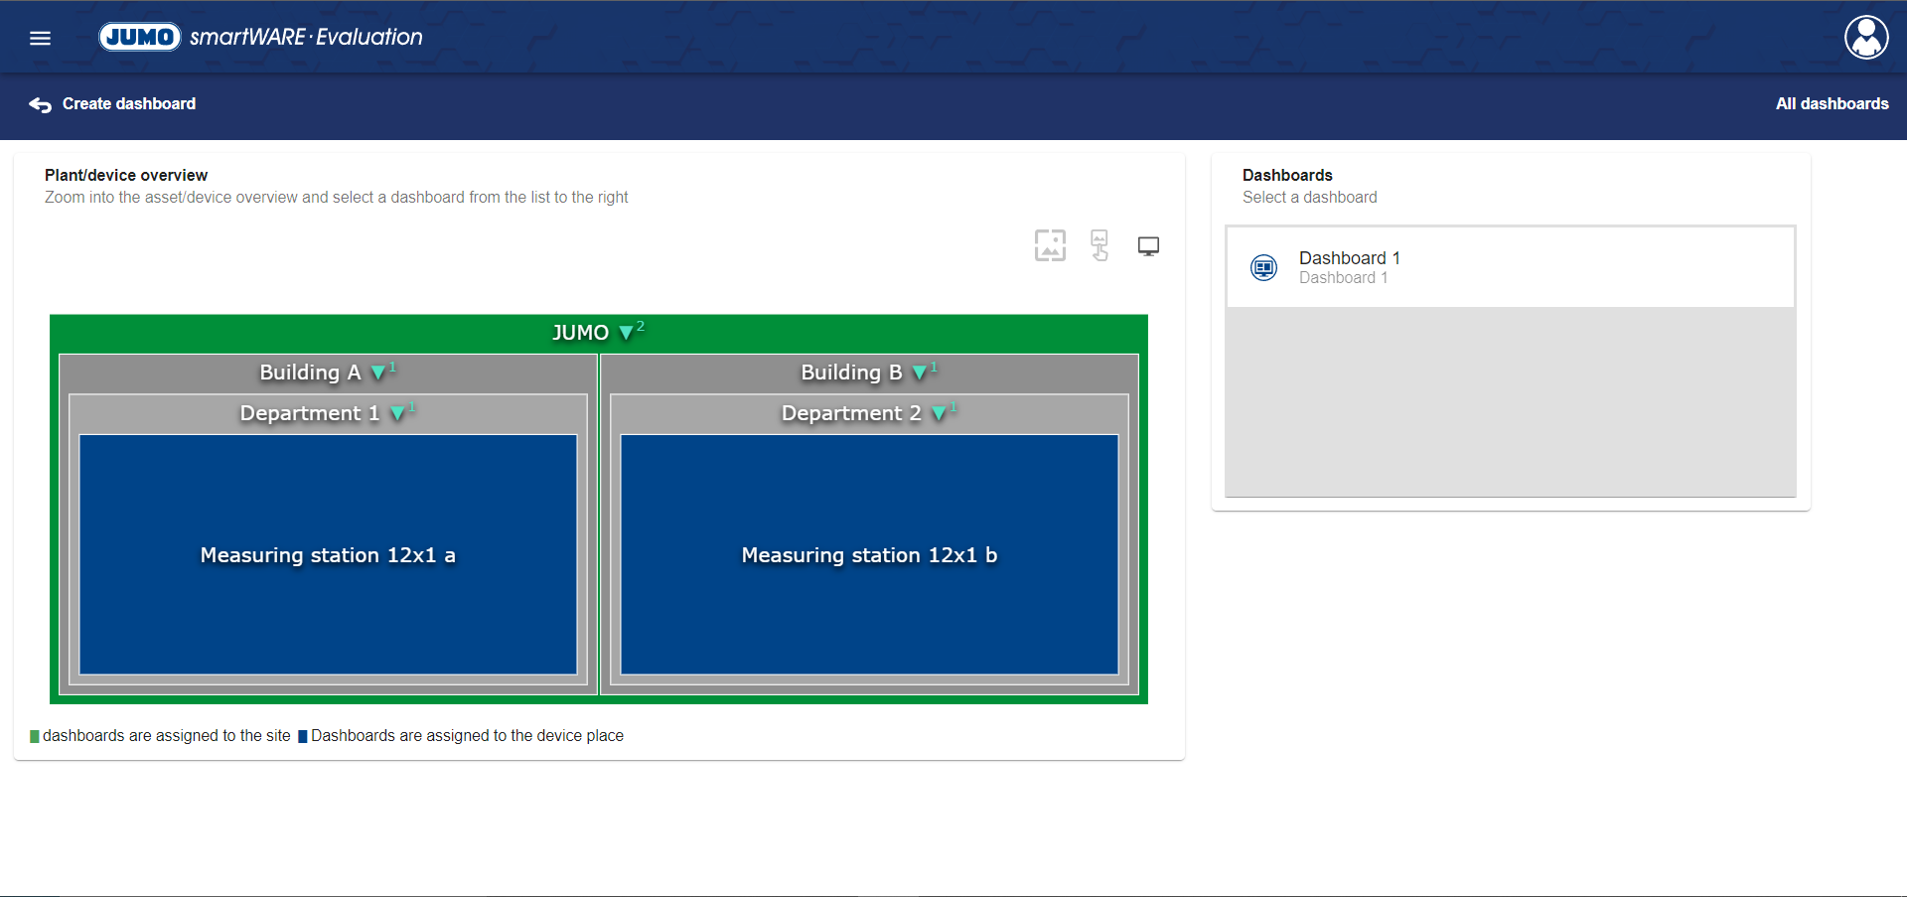
Task: Open the hamburger navigation menu
Action: click(x=40, y=38)
